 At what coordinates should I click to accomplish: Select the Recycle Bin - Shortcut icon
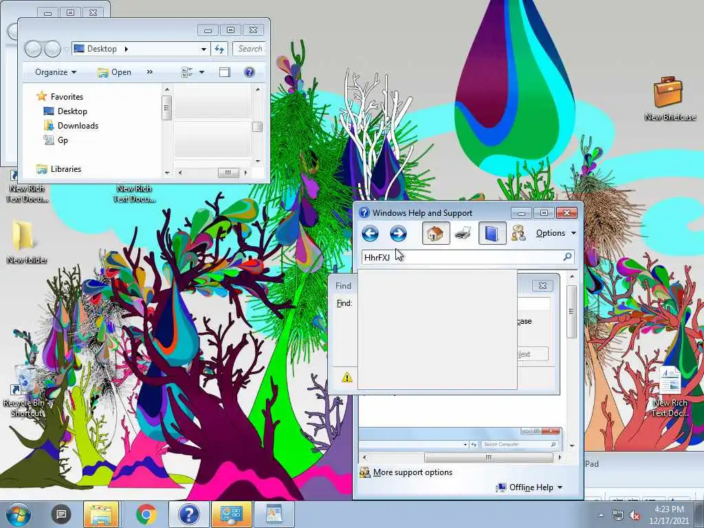(x=25, y=390)
